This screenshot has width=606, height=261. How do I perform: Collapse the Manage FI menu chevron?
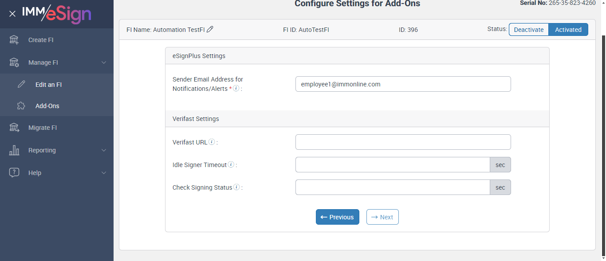coord(104,62)
